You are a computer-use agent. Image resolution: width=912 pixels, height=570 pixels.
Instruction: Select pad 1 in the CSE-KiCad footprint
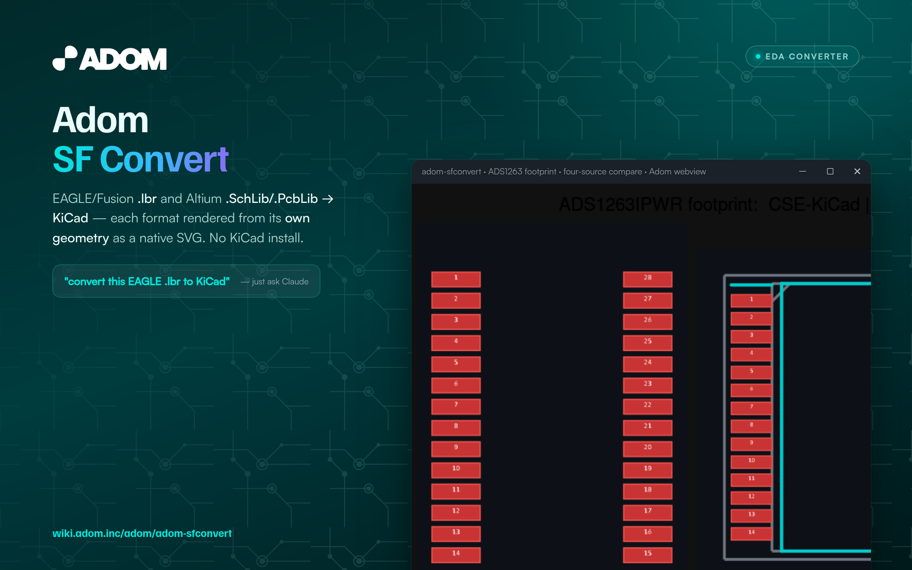(751, 300)
